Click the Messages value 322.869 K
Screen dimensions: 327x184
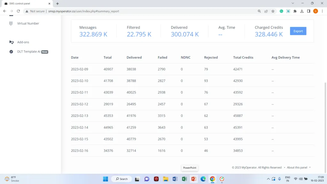pos(93,34)
